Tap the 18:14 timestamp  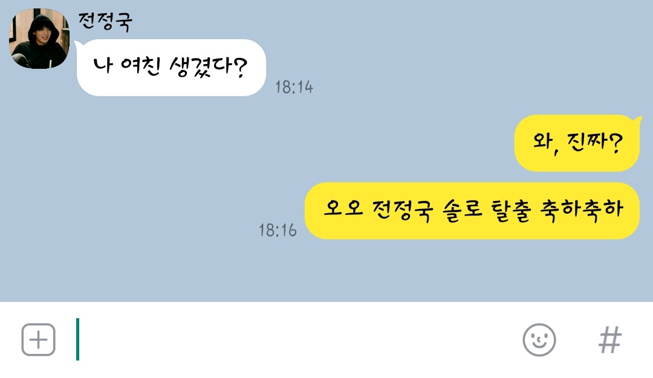(x=294, y=88)
